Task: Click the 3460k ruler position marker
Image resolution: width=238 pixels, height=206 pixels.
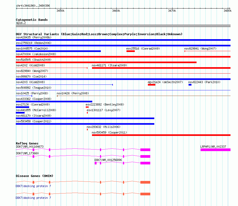Action: (x=116, y=11)
